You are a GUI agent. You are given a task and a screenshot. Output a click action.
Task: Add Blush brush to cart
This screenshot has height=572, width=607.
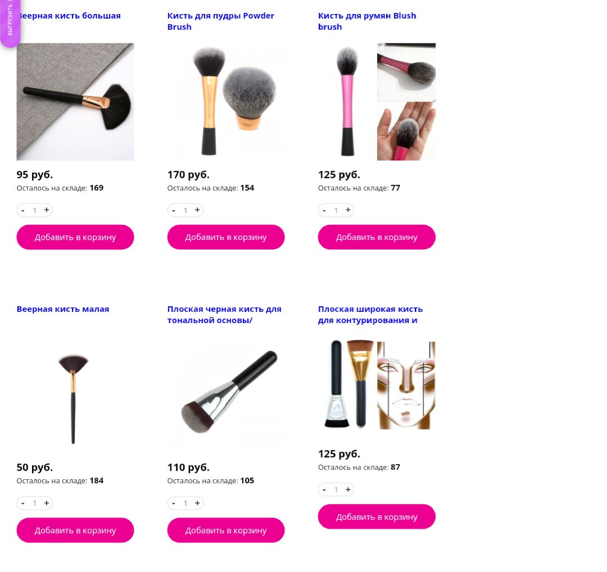point(377,237)
